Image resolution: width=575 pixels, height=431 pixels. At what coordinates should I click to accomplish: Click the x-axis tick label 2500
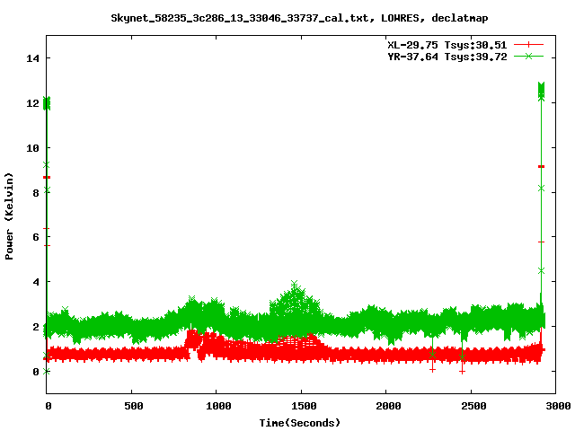click(473, 406)
